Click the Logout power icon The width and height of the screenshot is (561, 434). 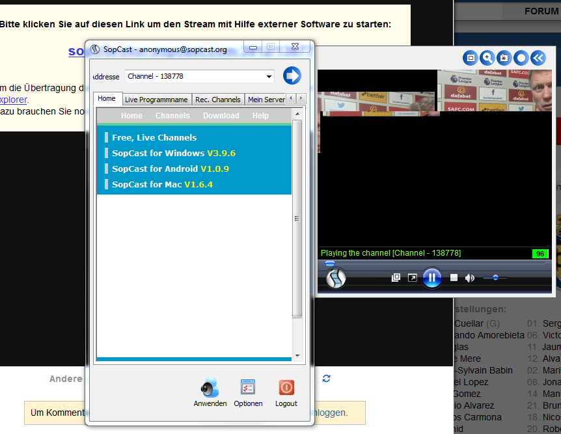pyautogui.click(x=286, y=388)
